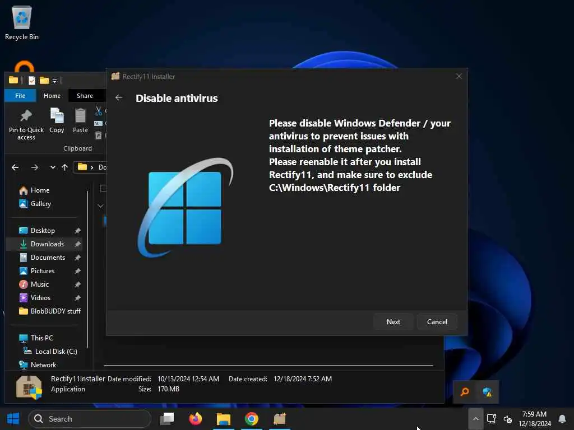The image size is (574, 430).
Task: Unpin Pictures using its pin icon
Action: pyautogui.click(x=77, y=271)
